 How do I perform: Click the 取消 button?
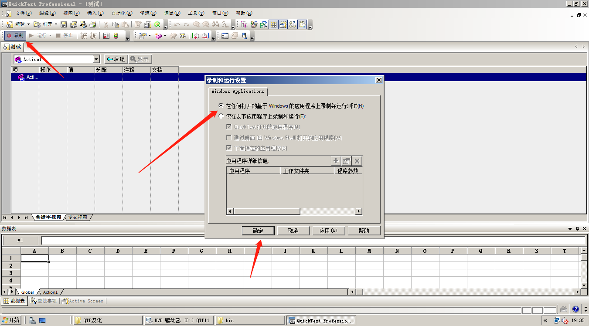(x=293, y=231)
